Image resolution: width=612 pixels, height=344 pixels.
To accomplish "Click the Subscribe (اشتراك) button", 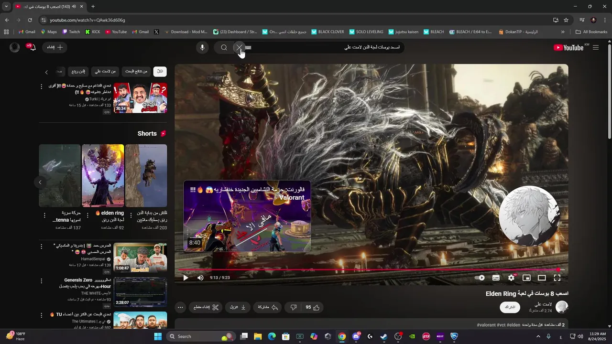I will click(x=510, y=307).
